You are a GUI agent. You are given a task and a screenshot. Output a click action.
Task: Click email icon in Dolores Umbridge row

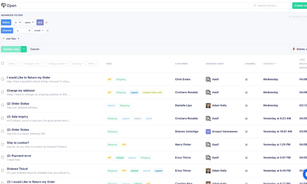pyautogui.click(x=246, y=132)
